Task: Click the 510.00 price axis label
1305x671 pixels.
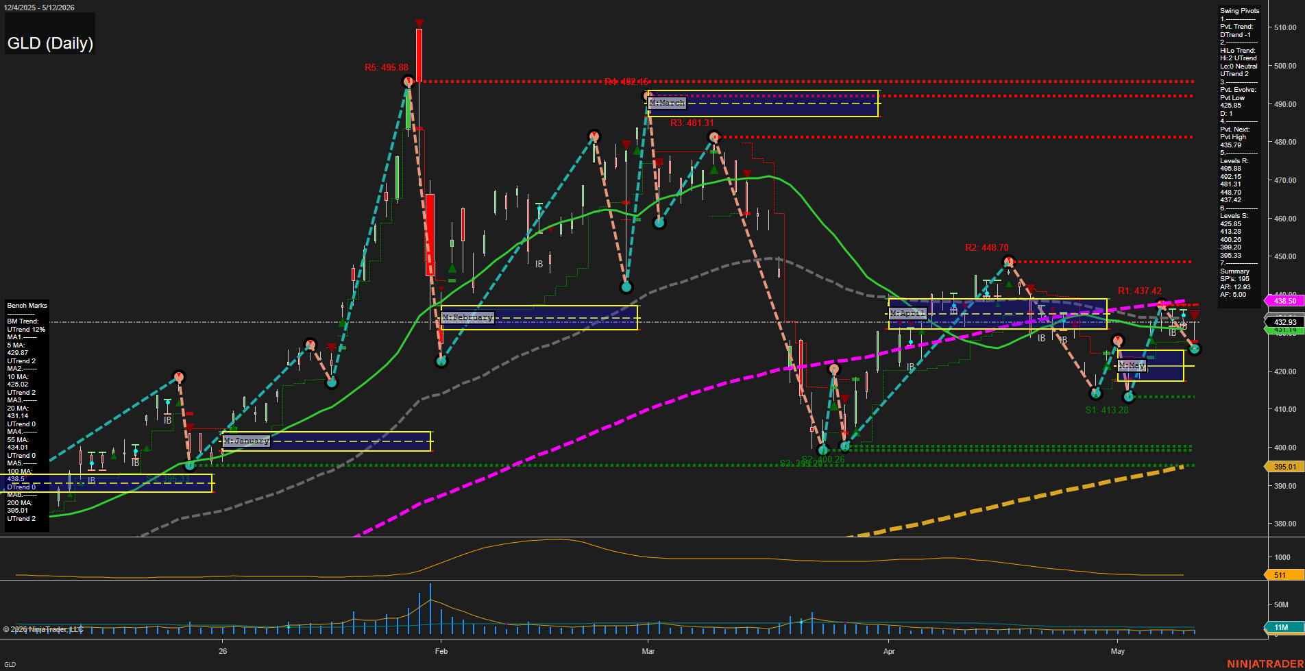Action: 1285,28
